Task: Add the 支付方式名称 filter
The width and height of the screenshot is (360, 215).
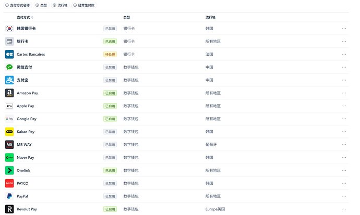Action: [x=17, y=5]
